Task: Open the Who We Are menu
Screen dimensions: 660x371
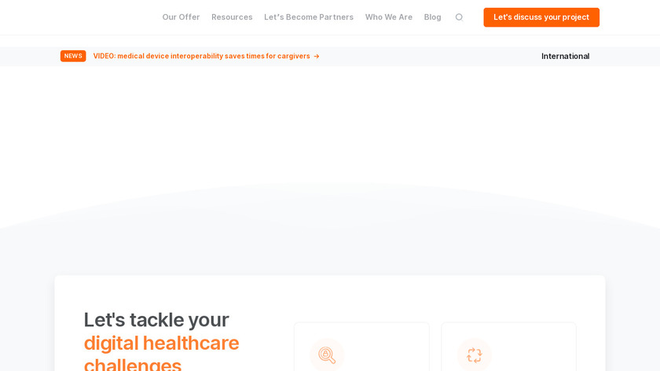Action: 388,17
